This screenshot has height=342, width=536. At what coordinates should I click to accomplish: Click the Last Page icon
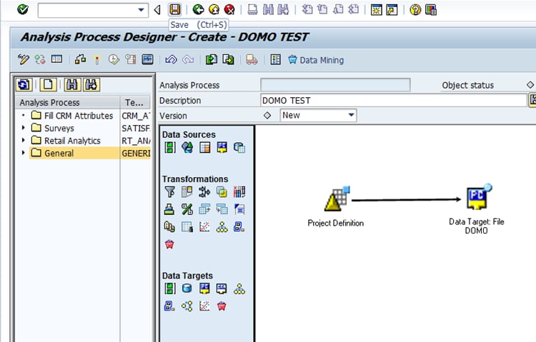point(354,9)
